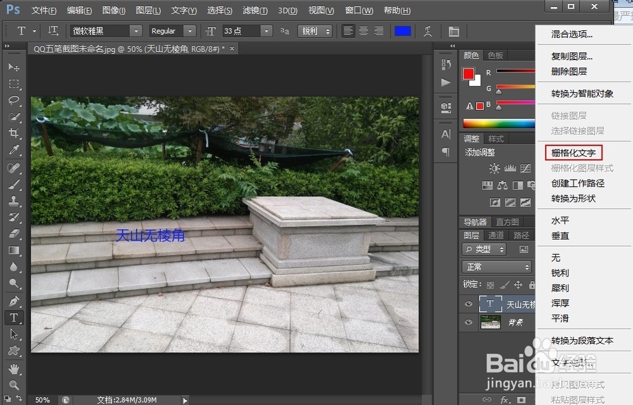Set the blue text color swatch
Screen dimensions: 633x405
click(x=403, y=31)
